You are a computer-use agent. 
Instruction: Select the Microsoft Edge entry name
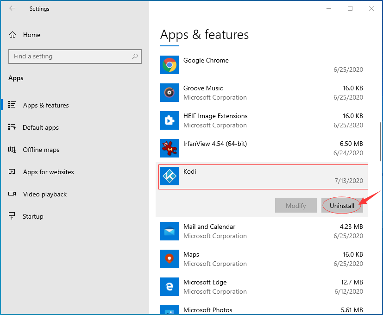(205, 282)
